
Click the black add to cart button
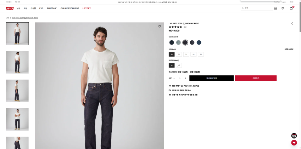click(212, 78)
